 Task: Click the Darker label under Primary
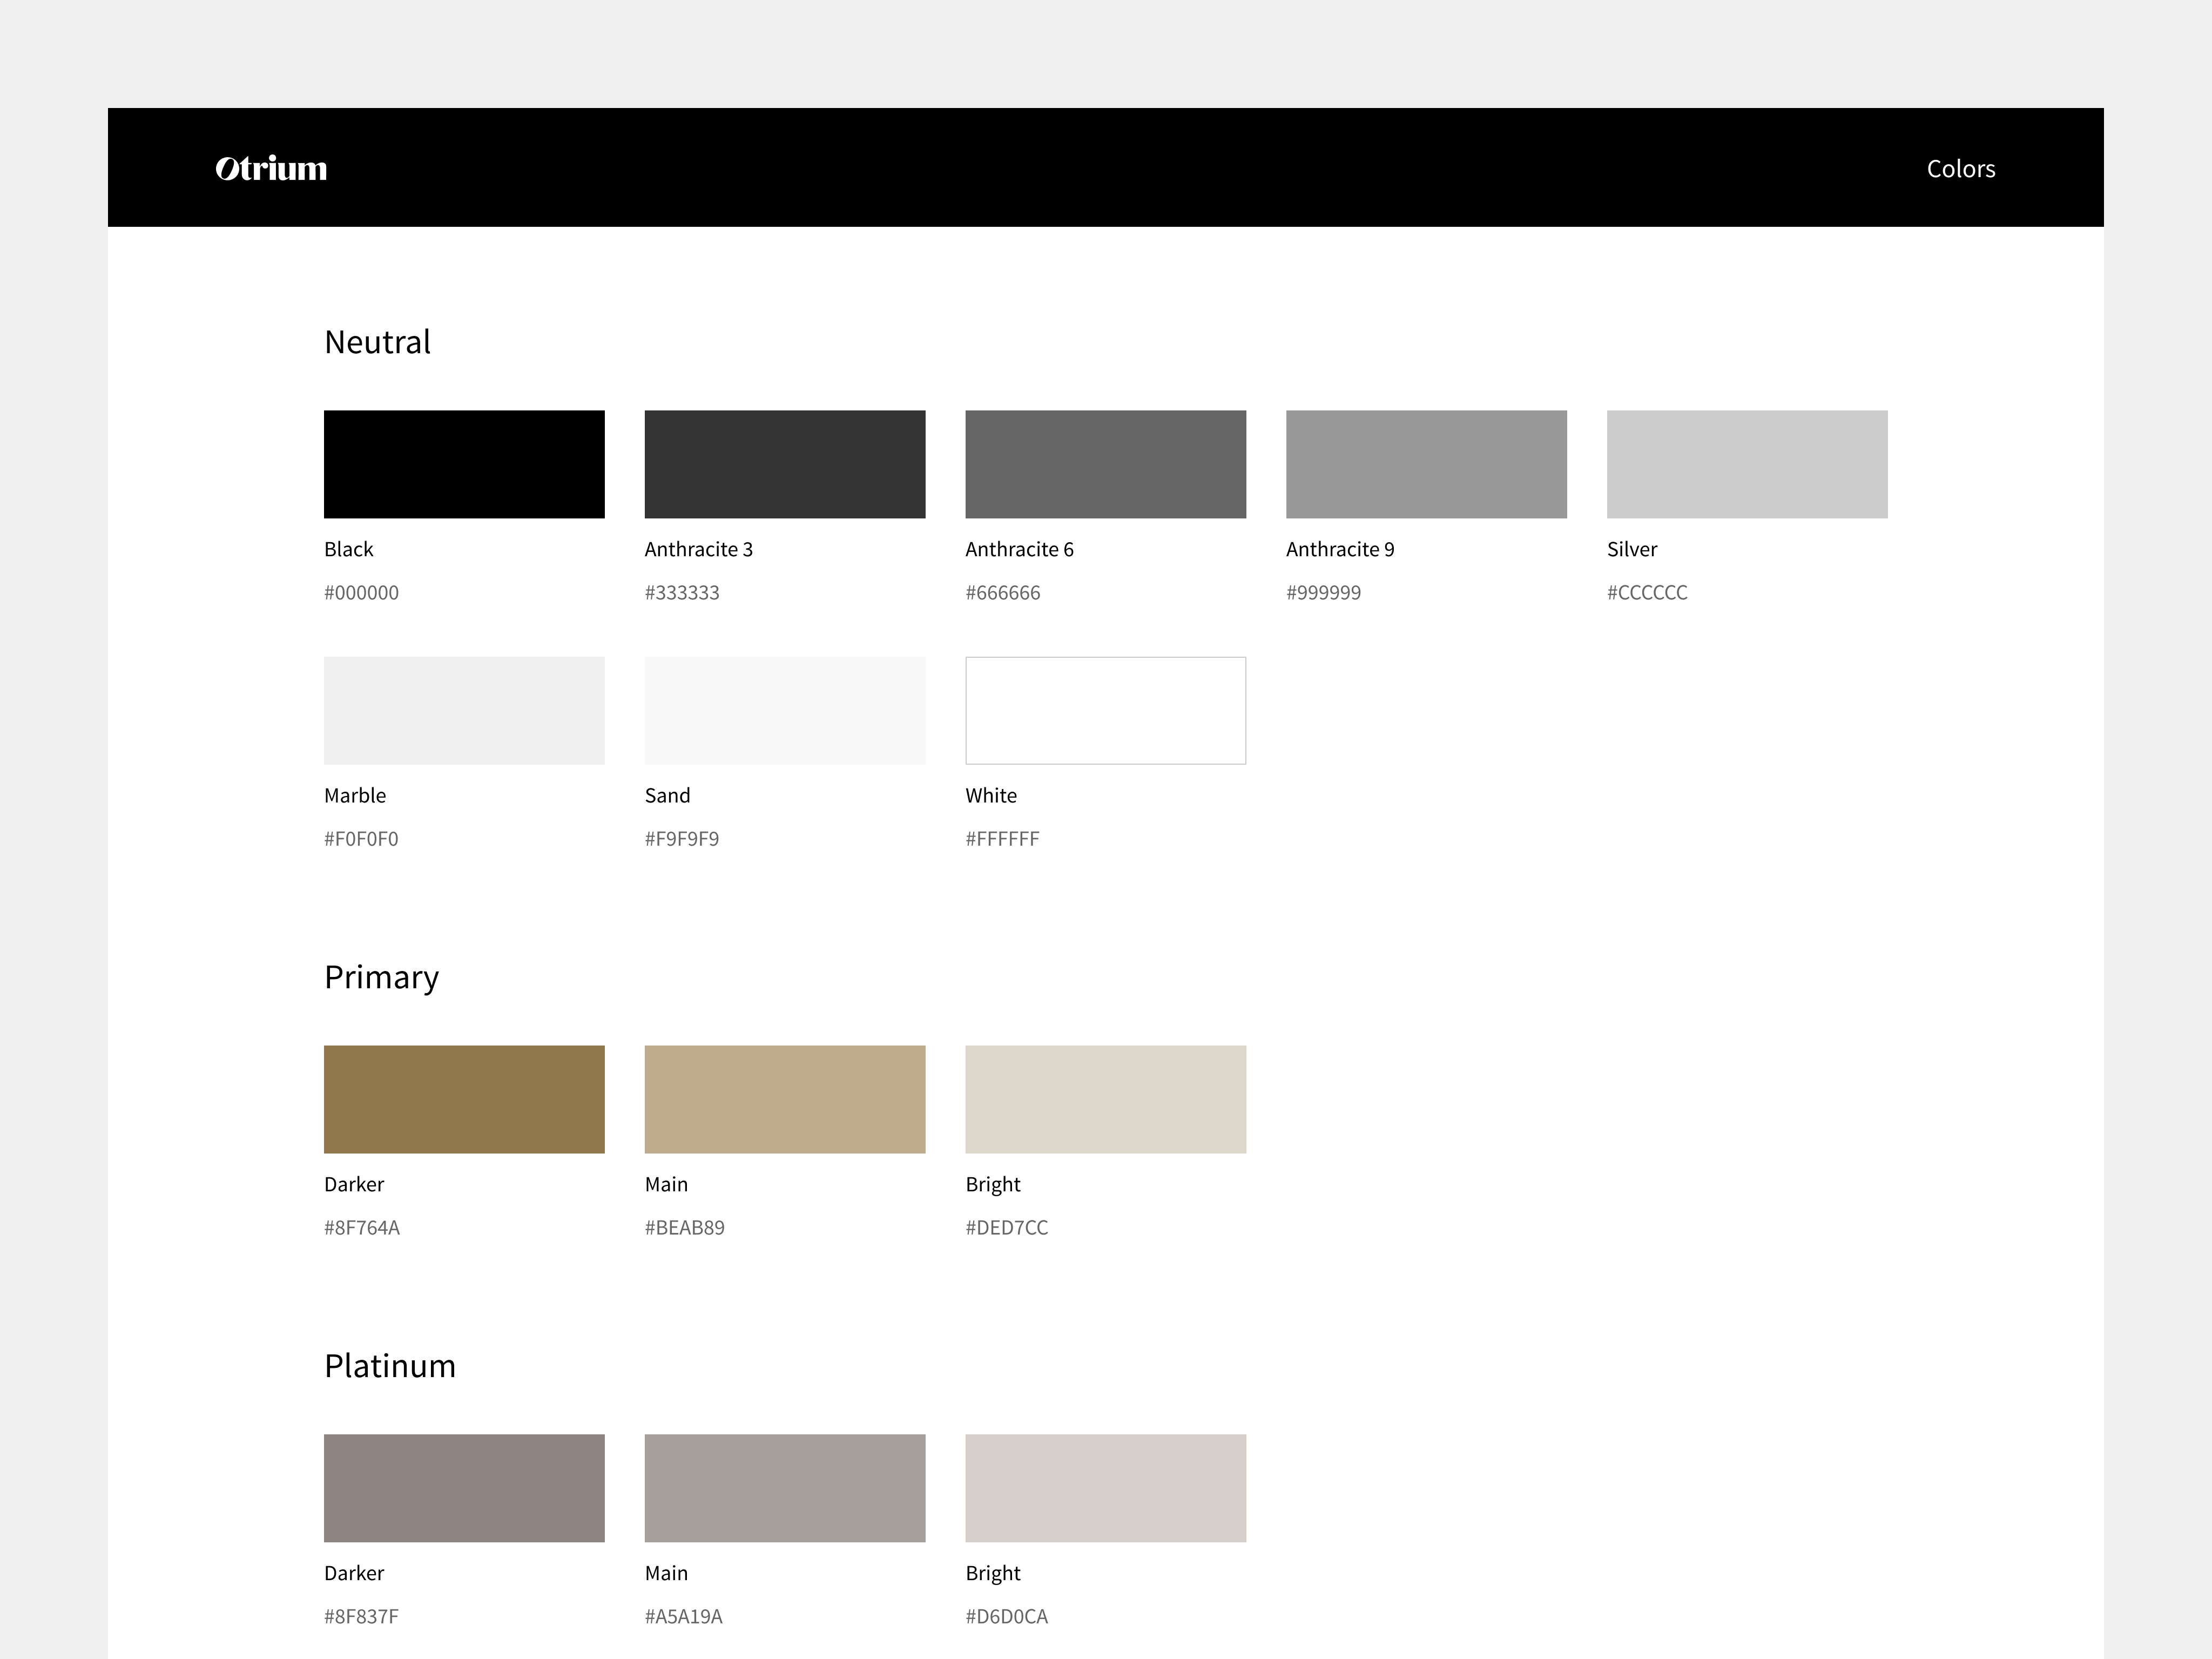click(x=354, y=1184)
